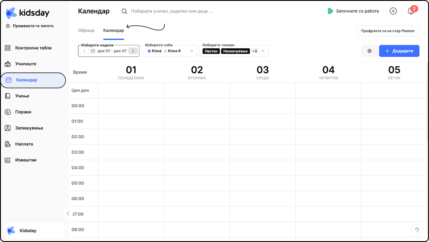Collapse the sidebar with arrow icon
Screen dimensions: 429x242
(x=68, y=213)
